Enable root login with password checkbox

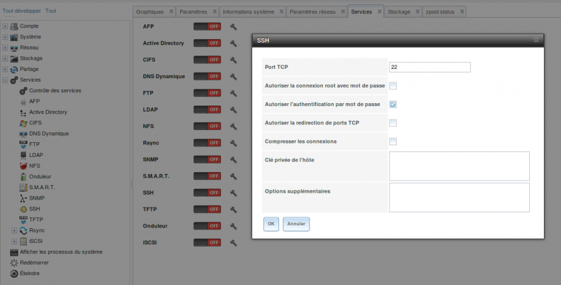[393, 85]
